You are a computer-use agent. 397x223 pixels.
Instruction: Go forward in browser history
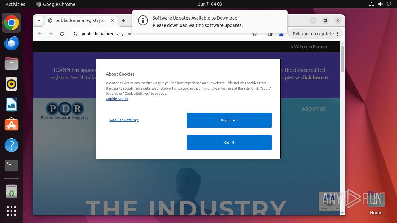tap(51, 34)
